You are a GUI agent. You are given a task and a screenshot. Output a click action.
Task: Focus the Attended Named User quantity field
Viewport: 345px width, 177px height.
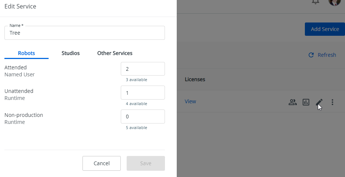tap(142, 69)
